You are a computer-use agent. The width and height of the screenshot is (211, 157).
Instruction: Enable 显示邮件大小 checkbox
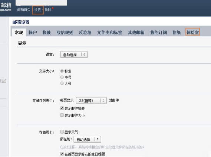click(62, 115)
